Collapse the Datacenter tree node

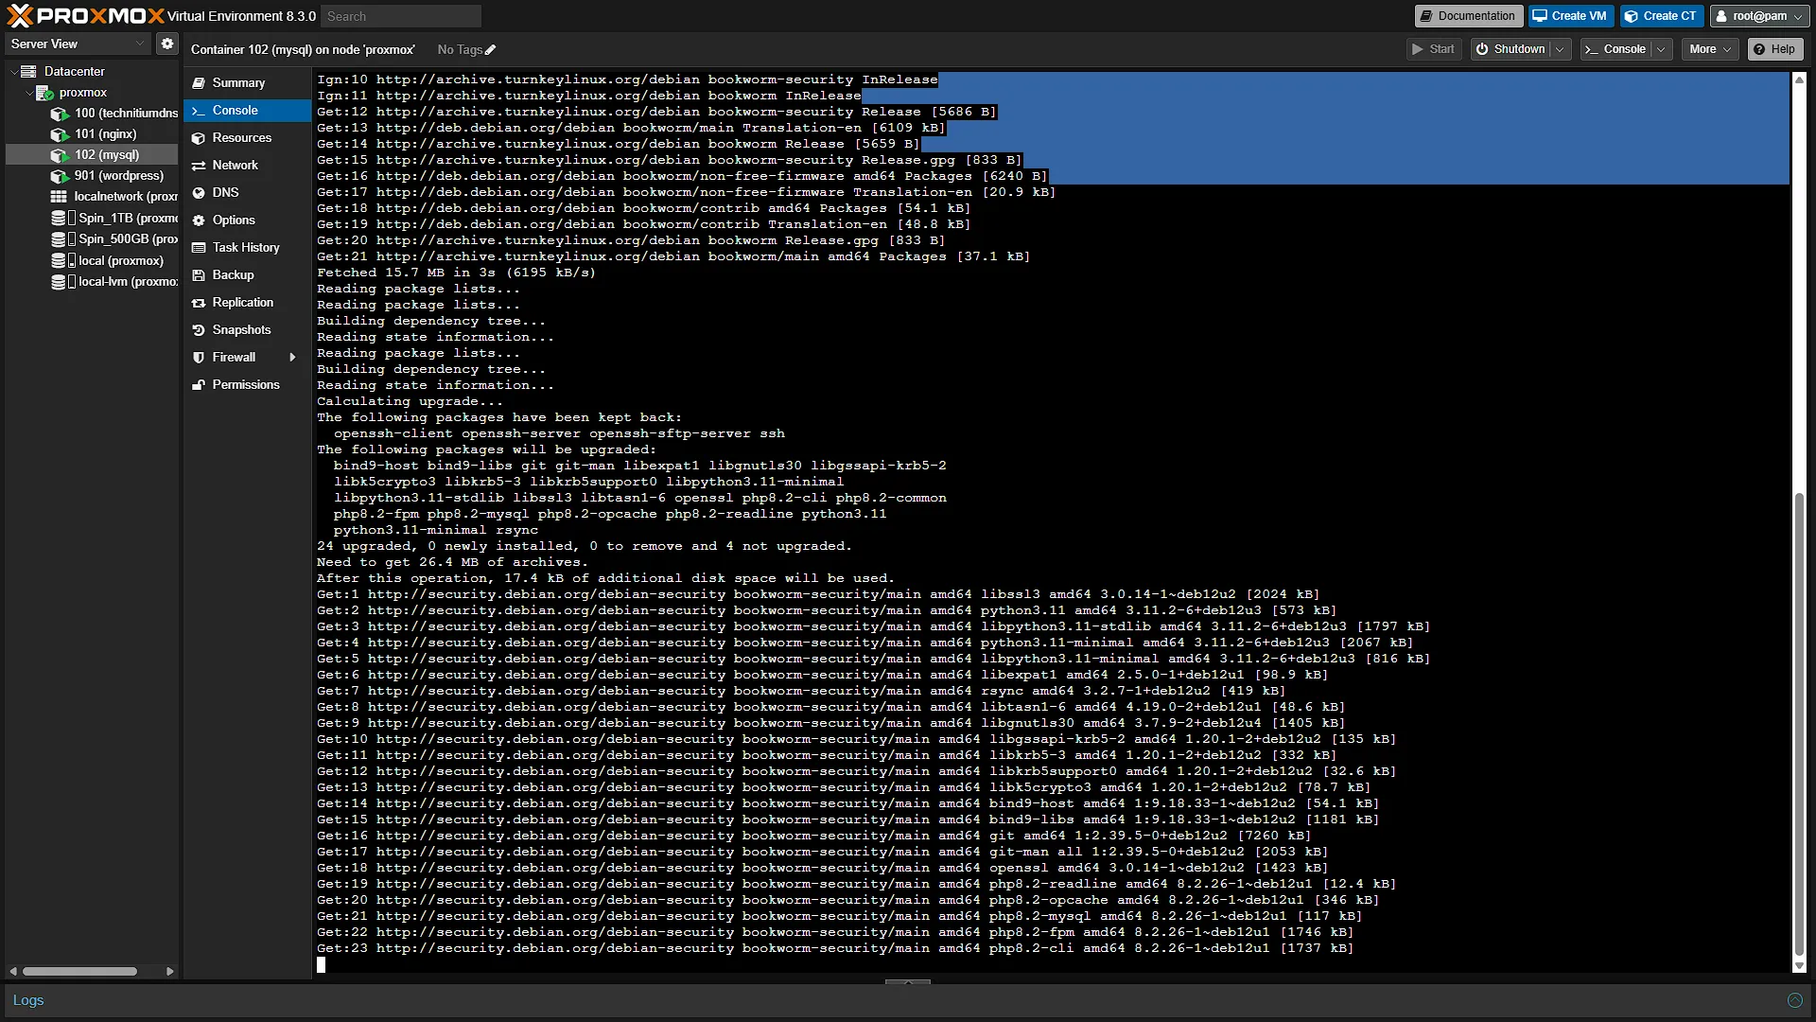pyautogui.click(x=14, y=72)
